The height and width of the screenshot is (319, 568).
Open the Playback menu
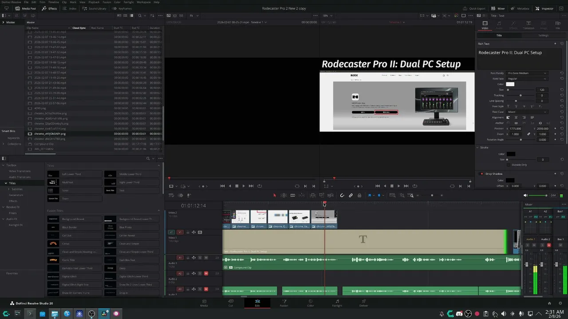[94, 2]
